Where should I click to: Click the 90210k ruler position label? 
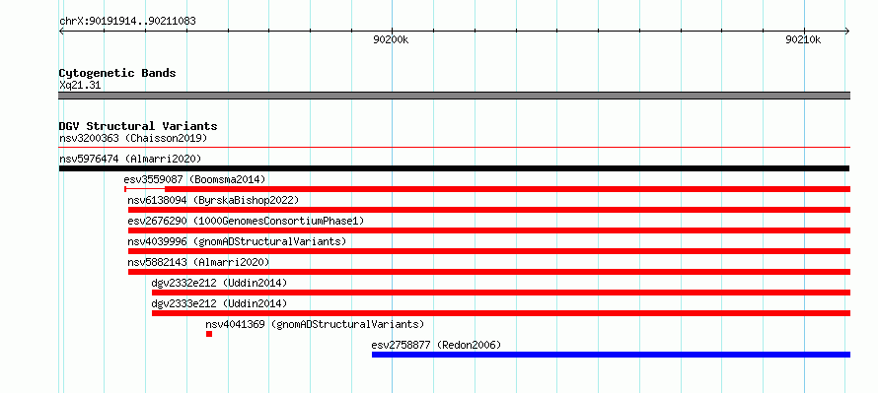click(803, 39)
